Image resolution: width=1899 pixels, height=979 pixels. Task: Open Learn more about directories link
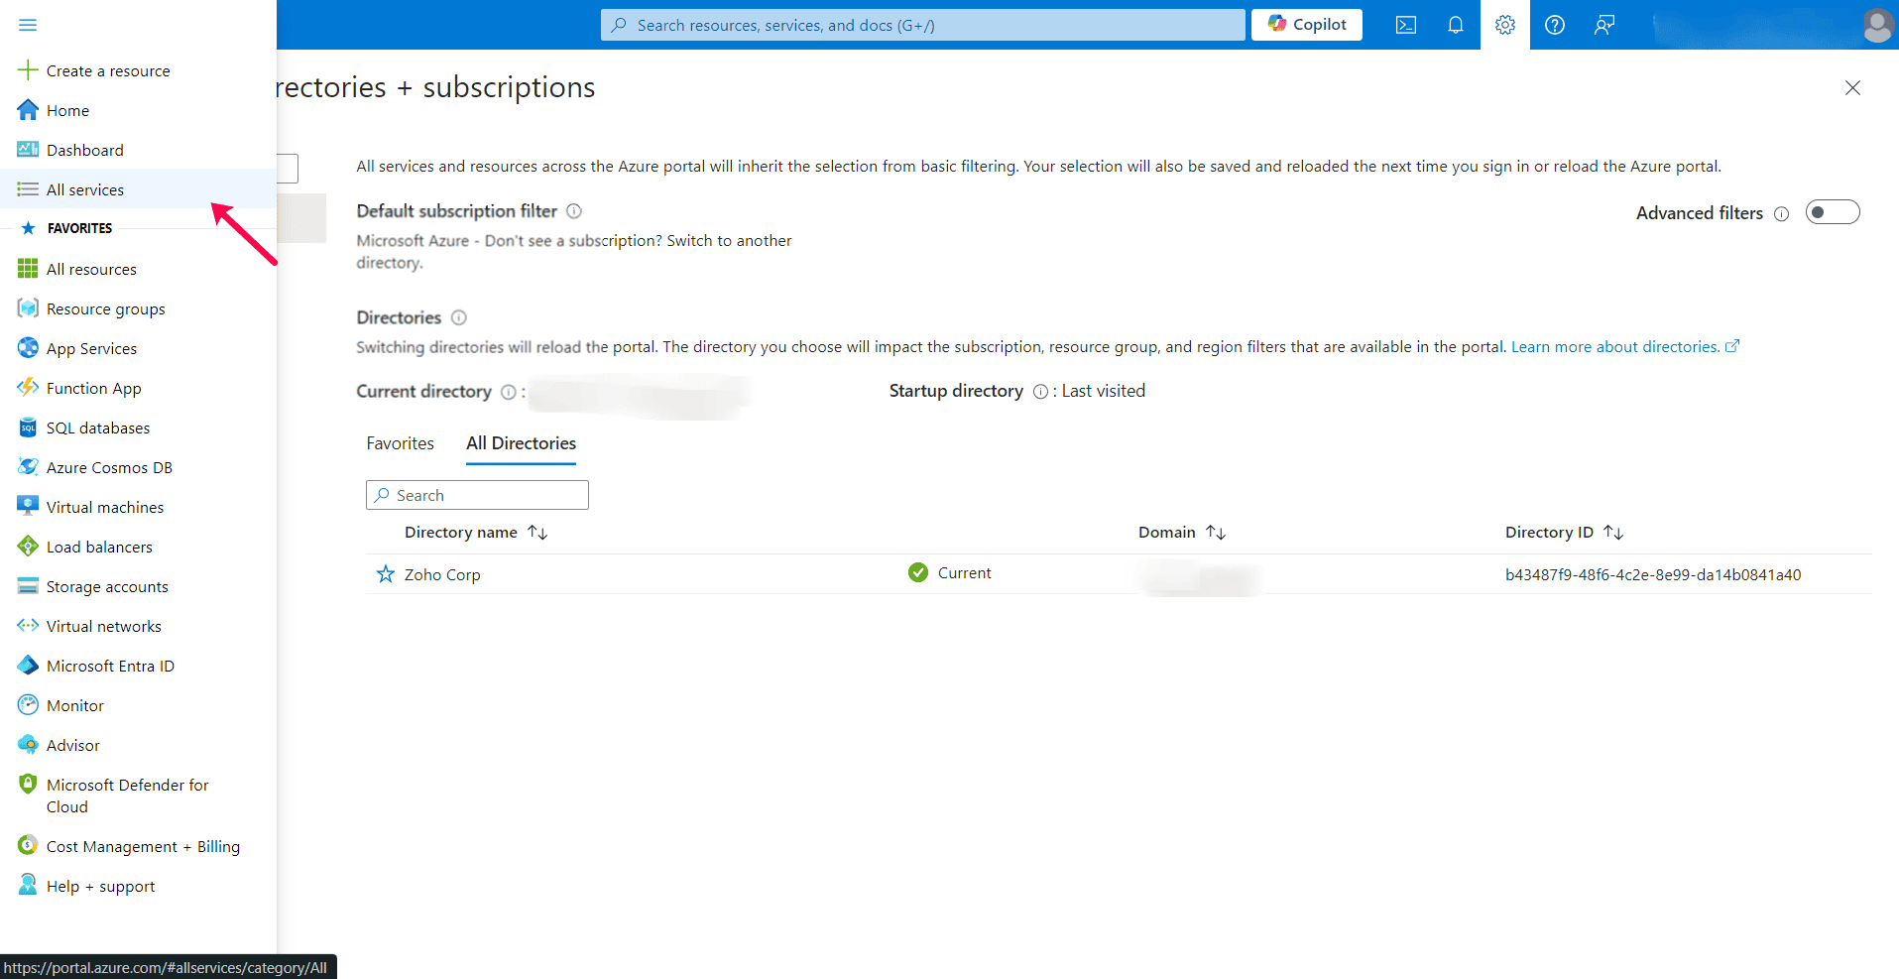click(x=1625, y=347)
